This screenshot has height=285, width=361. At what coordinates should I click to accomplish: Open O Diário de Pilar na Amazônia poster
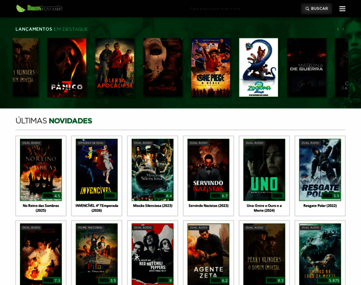97,254
